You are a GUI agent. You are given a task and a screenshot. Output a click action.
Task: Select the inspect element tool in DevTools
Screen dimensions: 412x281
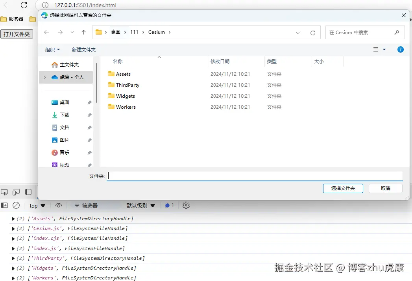point(4,192)
